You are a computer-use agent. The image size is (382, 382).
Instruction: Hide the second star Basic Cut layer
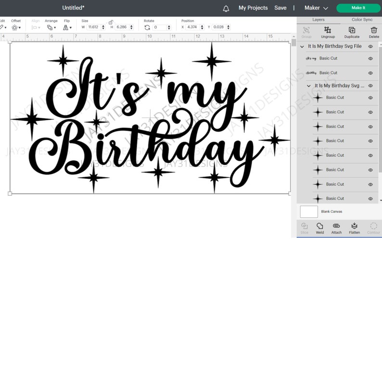coord(370,112)
